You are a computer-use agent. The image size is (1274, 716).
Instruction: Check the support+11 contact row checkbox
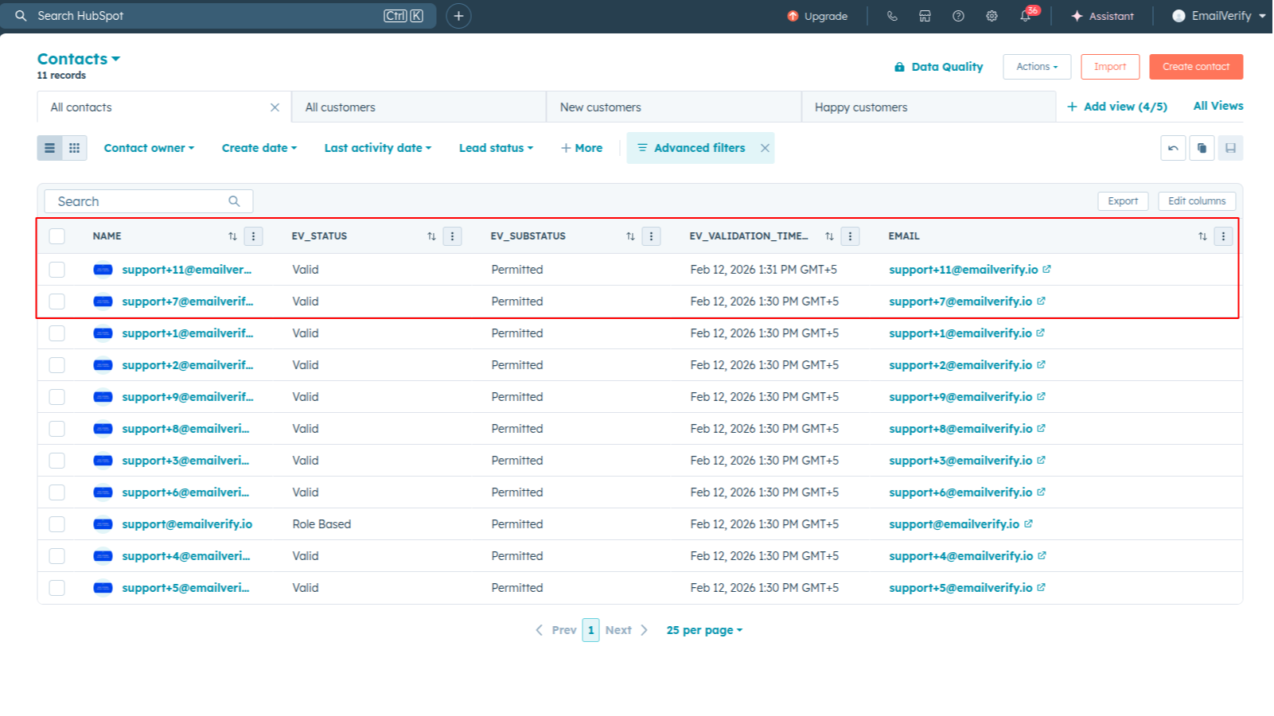point(56,269)
